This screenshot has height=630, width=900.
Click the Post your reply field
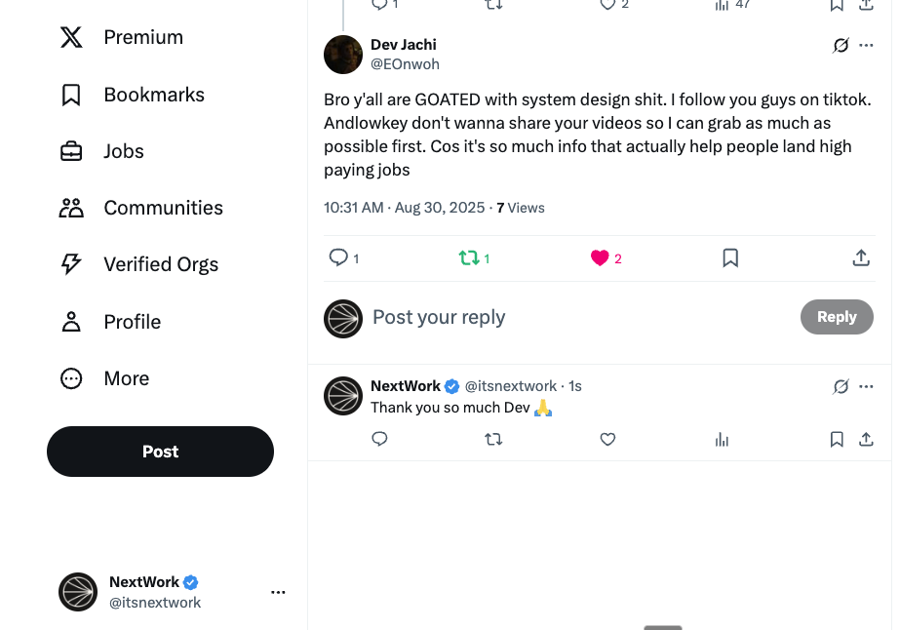580,317
